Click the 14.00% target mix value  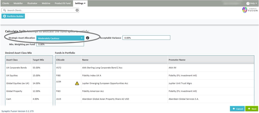(x=36, y=83)
